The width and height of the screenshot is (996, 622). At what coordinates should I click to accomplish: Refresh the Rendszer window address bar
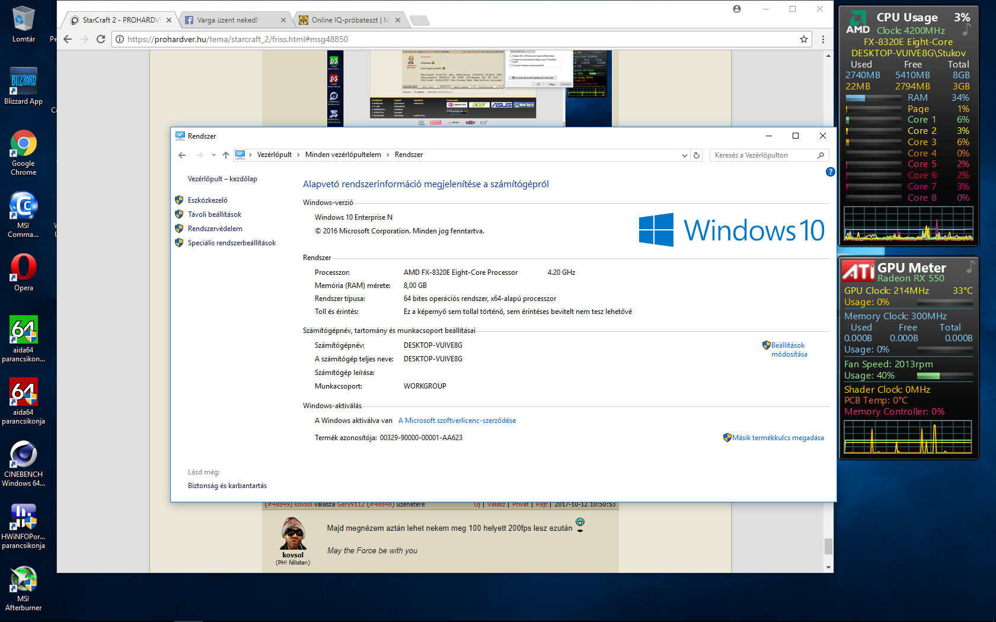click(x=697, y=155)
